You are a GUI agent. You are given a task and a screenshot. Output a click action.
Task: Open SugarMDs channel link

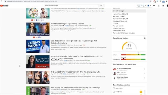(x=54, y=45)
